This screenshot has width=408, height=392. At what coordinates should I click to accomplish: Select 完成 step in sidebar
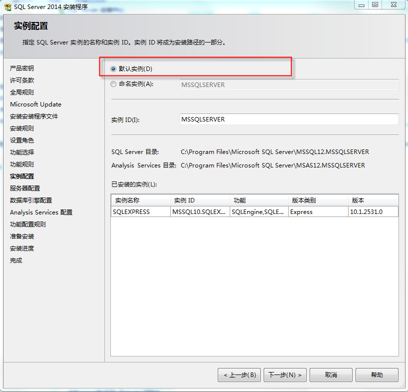(x=16, y=260)
